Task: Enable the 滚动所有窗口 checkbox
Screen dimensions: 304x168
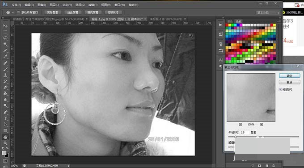Action: pos(18,13)
